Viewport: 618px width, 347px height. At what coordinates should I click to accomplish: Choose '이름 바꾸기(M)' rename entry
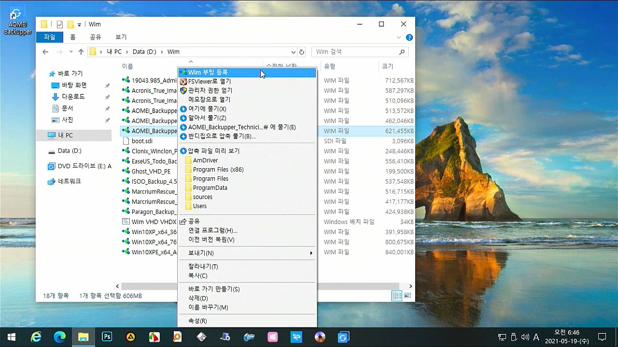pyautogui.click(x=247, y=307)
